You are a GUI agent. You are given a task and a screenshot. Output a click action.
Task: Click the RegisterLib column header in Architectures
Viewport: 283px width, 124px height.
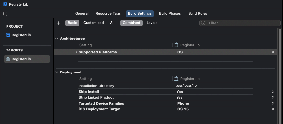click(187, 45)
